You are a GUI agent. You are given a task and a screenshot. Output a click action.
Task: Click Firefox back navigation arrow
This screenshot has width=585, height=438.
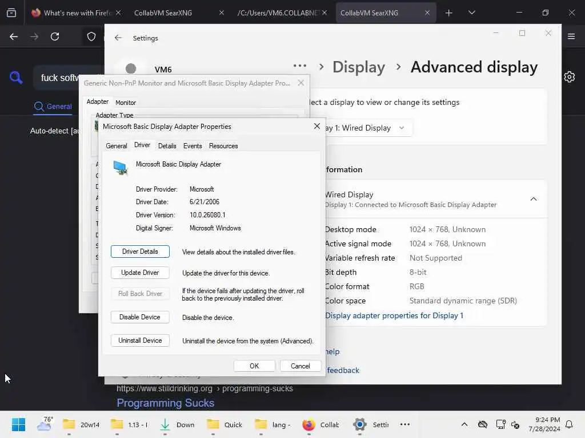point(14,36)
